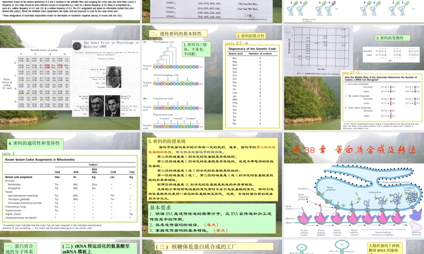Select the '+' entry for Higher plants UGA
The width and height of the screenshot is (424, 254).
[x=56, y=214]
